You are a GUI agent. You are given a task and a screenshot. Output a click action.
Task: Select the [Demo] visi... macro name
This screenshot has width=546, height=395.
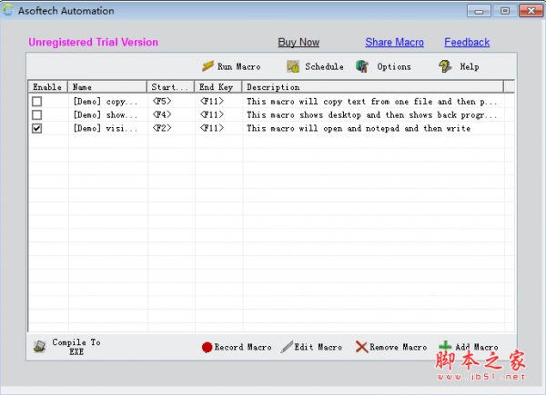(x=106, y=129)
